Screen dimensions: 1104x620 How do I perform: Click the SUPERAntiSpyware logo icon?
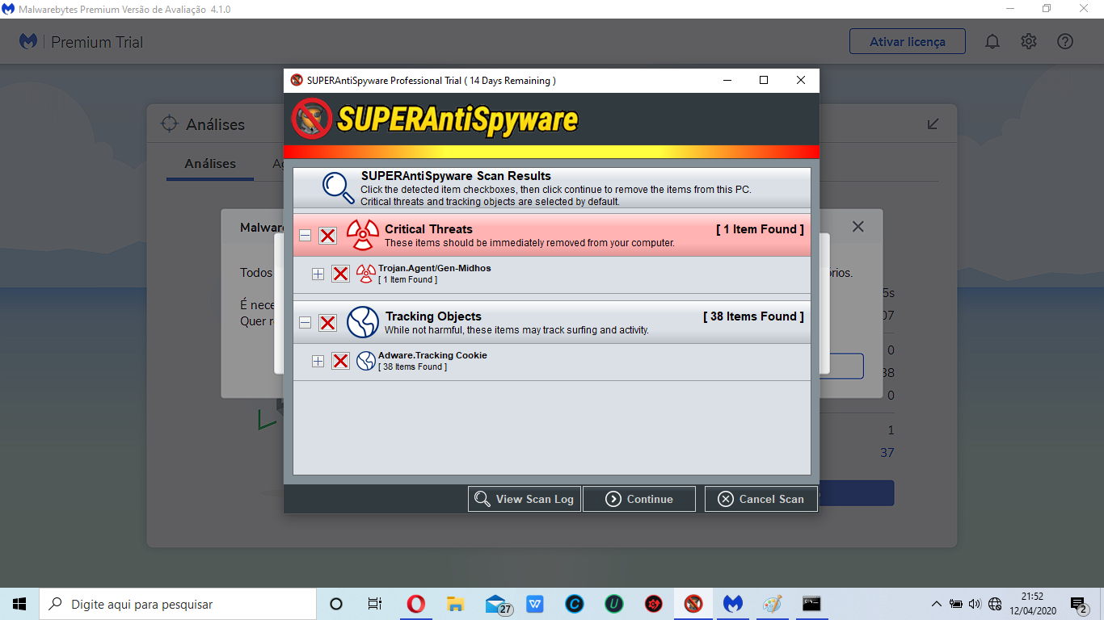click(312, 119)
